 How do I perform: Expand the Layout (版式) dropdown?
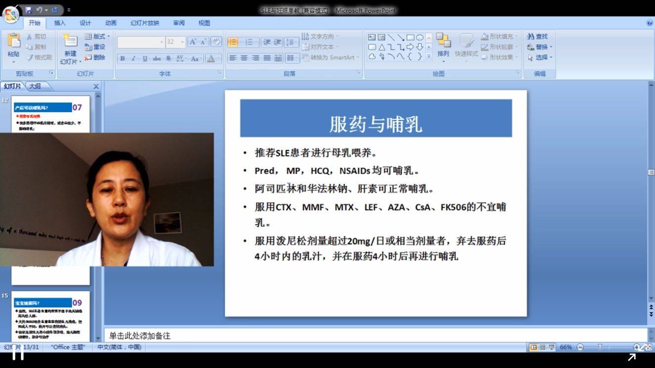click(x=98, y=37)
